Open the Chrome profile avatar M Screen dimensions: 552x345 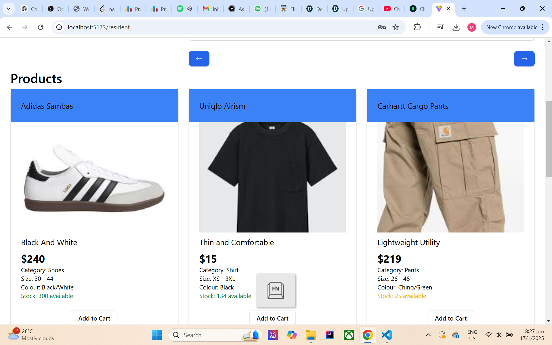471,27
